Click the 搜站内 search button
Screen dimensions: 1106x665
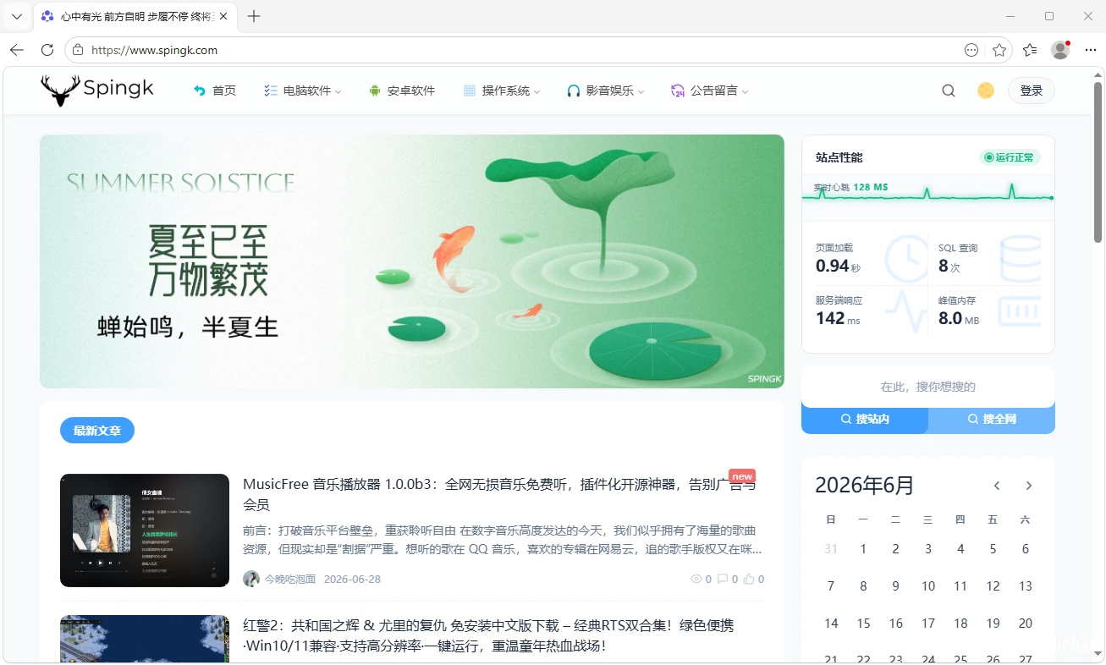click(x=865, y=420)
